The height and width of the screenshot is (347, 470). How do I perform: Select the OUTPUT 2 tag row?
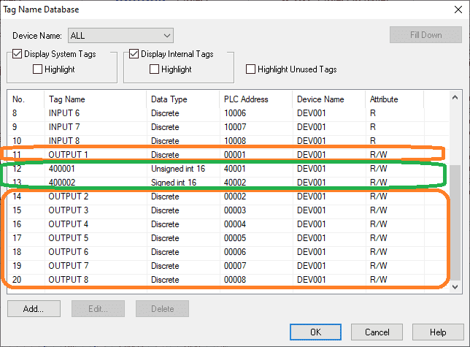pos(228,197)
